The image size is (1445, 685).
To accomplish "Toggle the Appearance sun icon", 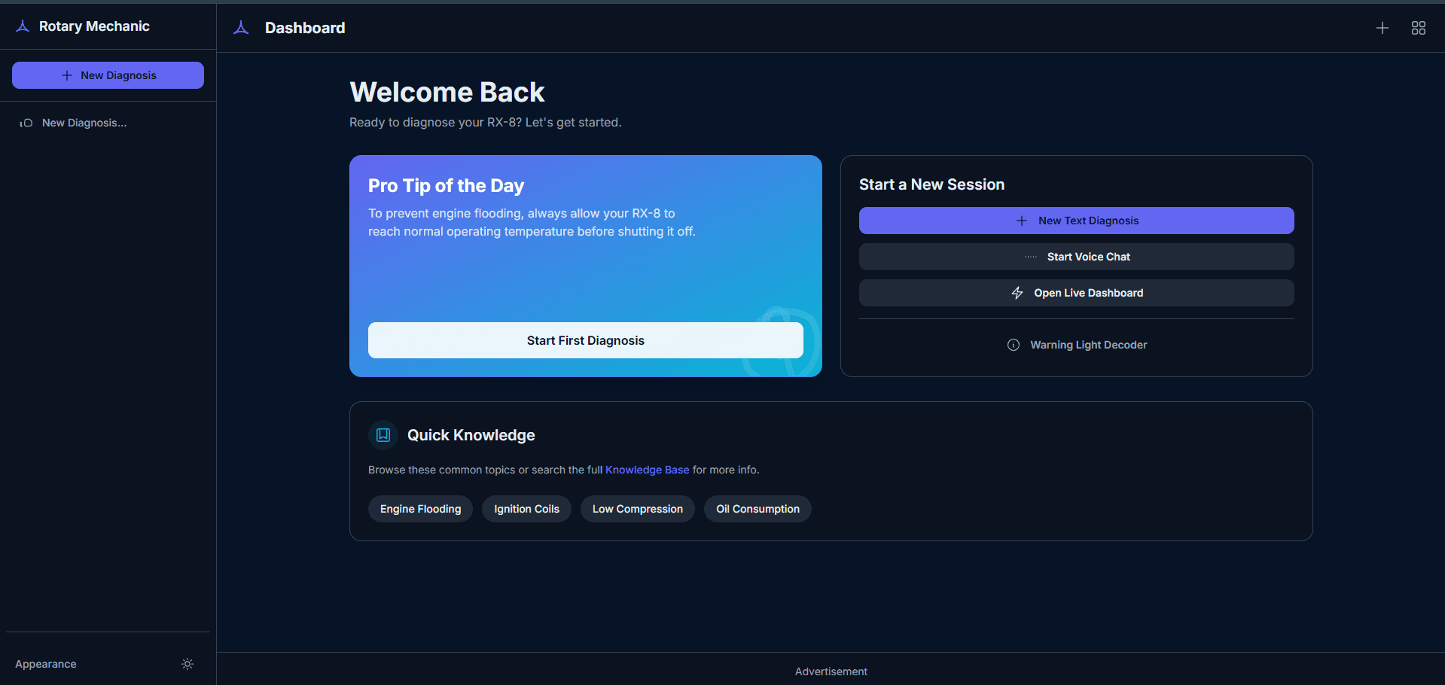I will click(187, 664).
